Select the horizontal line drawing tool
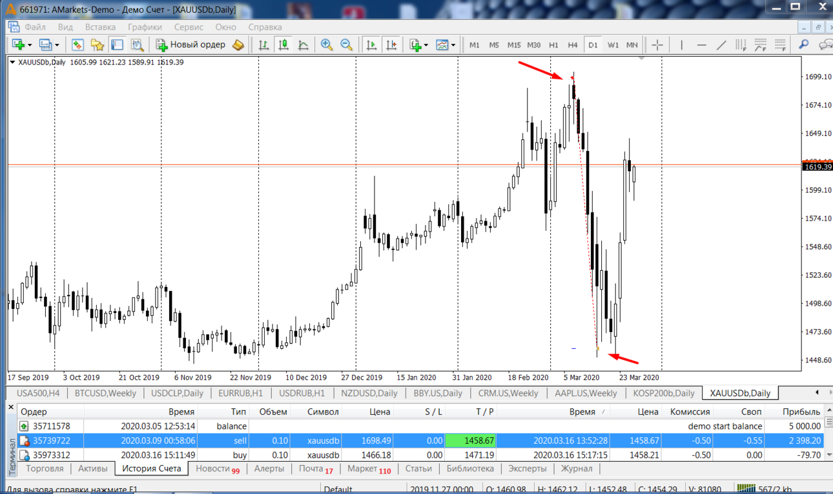Screen dimensions: 833x494 pyautogui.click(x=701, y=44)
